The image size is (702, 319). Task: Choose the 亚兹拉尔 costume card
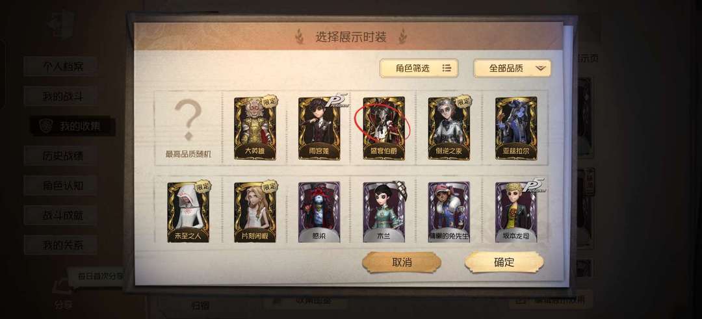click(515, 128)
